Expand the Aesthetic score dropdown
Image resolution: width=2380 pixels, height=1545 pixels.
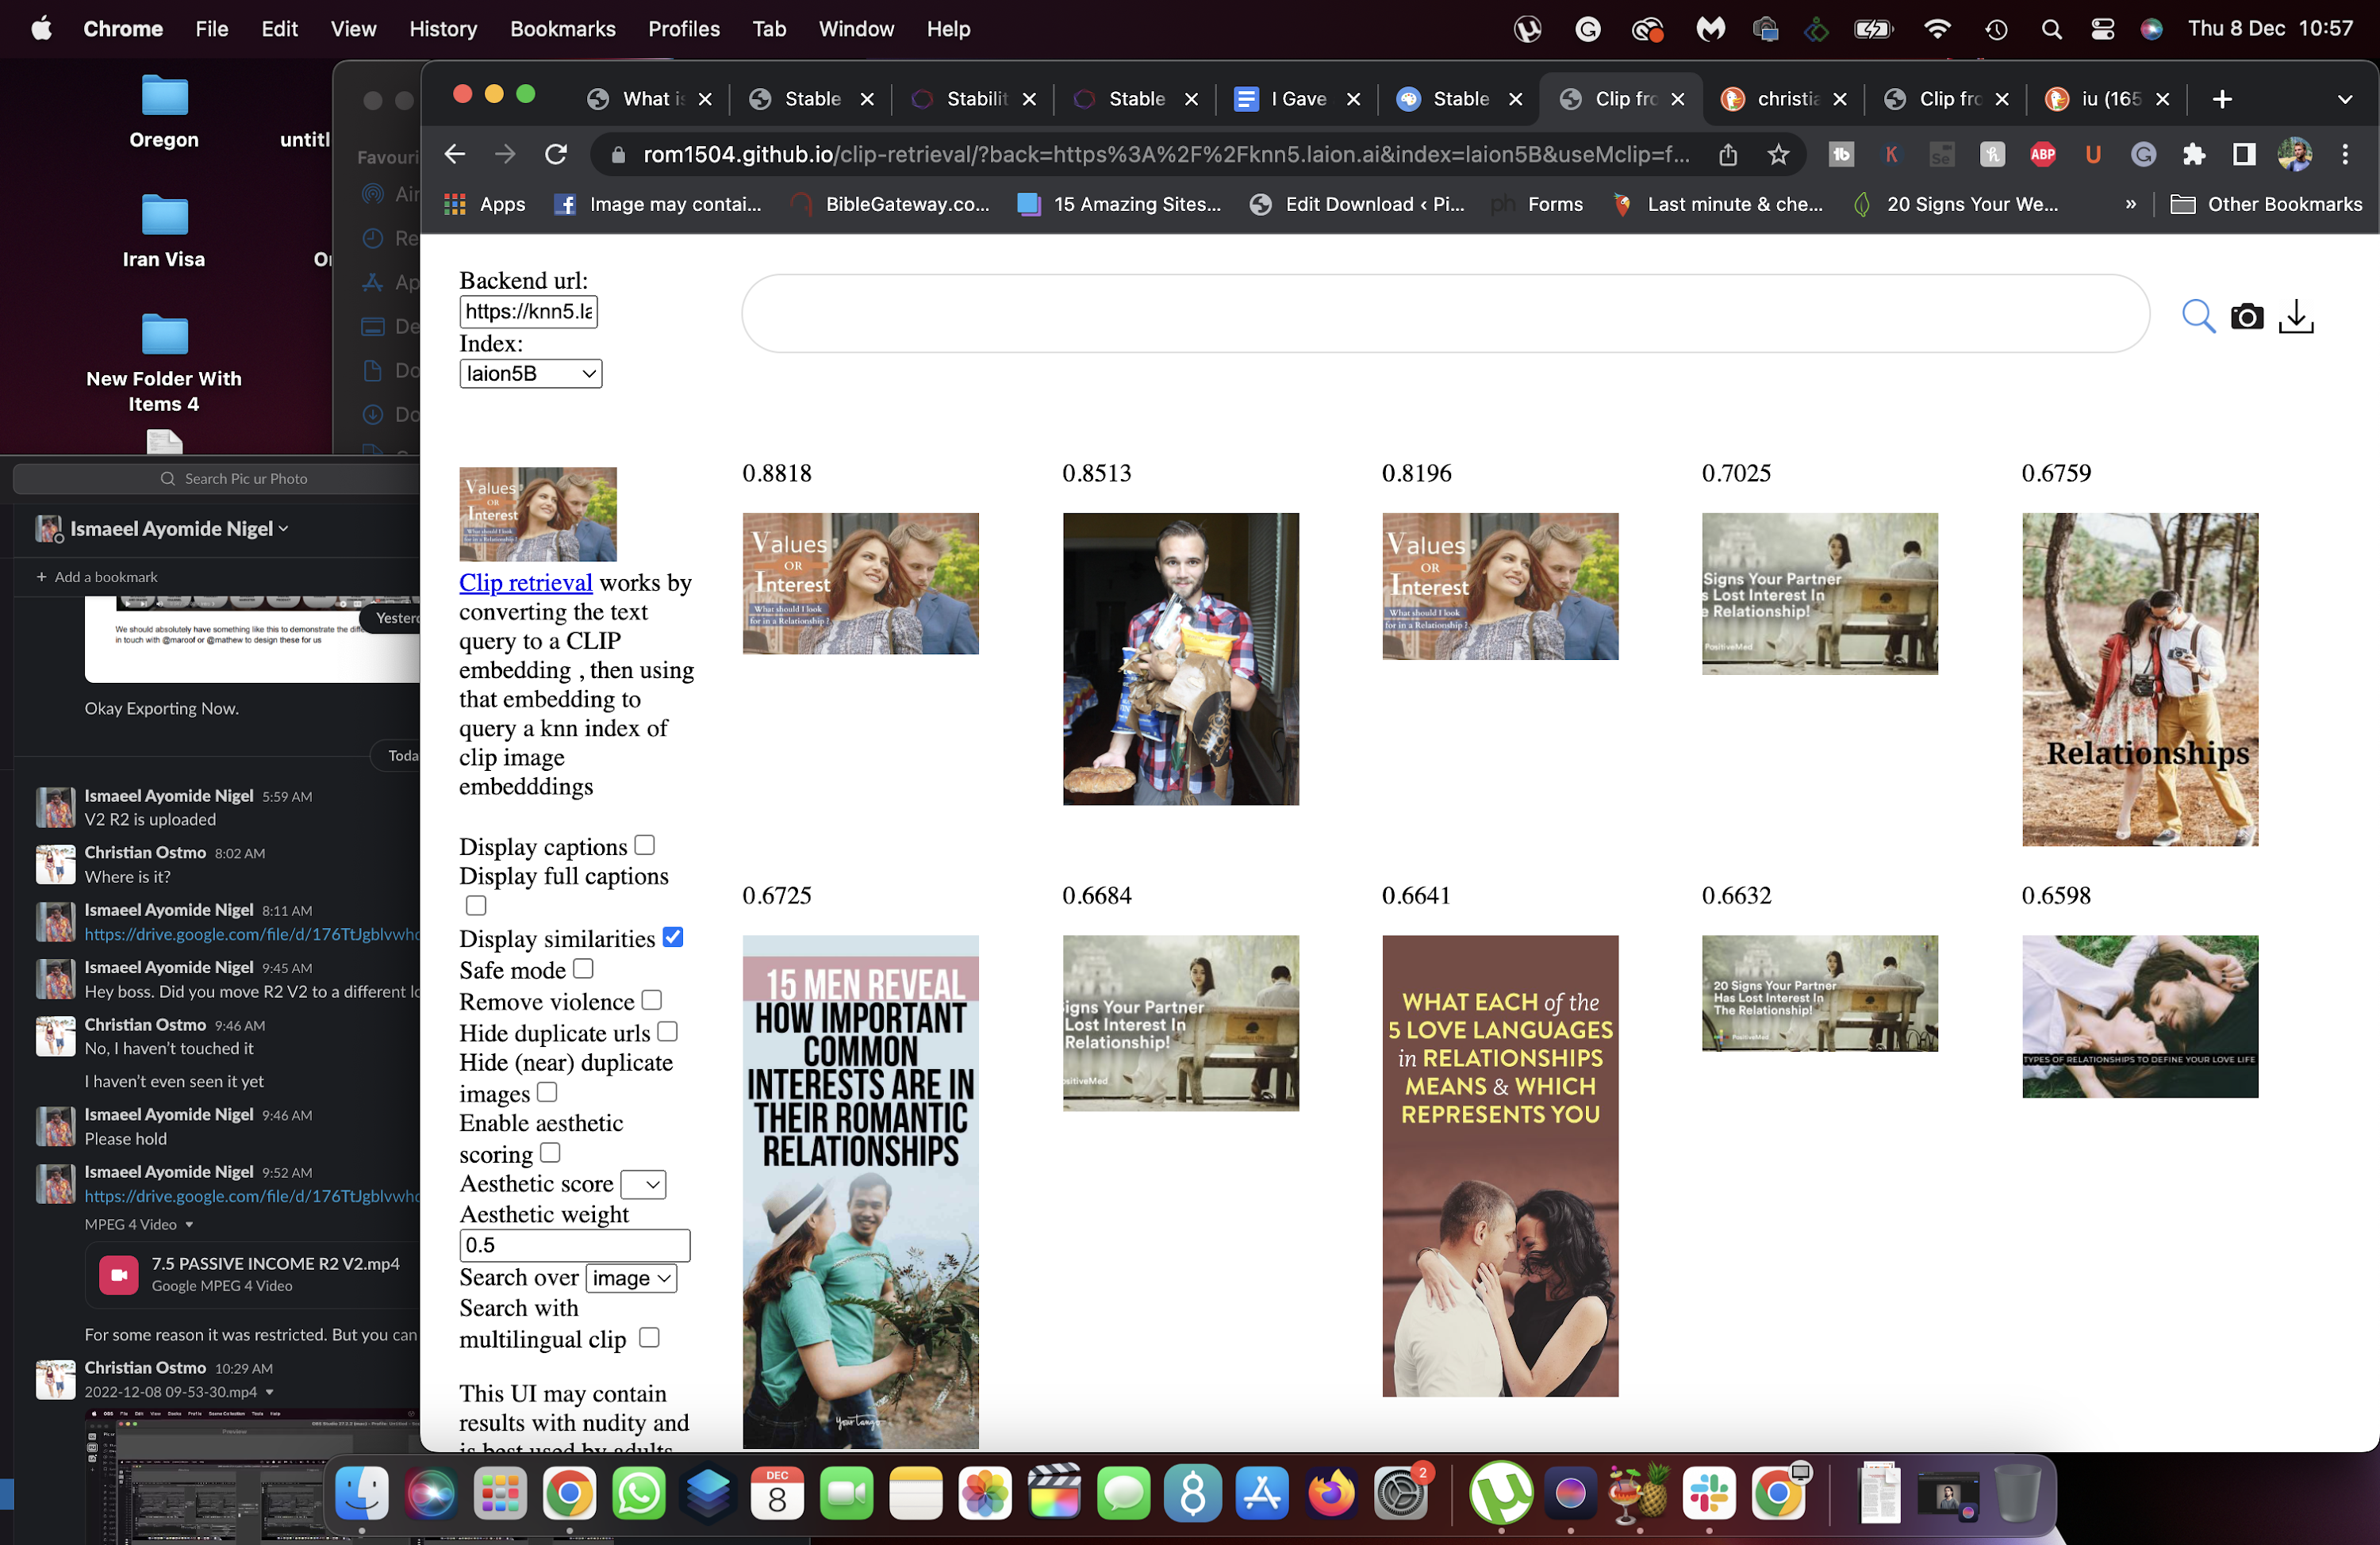(643, 1184)
